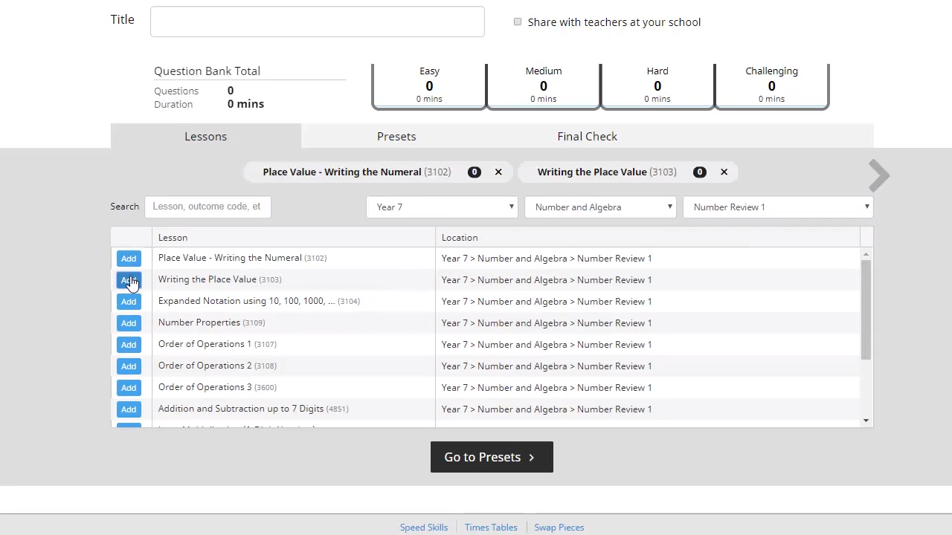Open the Times Tables link

click(x=491, y=528)
